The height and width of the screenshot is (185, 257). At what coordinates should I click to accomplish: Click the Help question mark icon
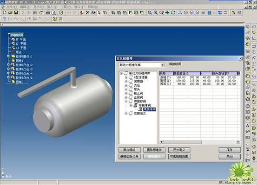click(61, 13)
